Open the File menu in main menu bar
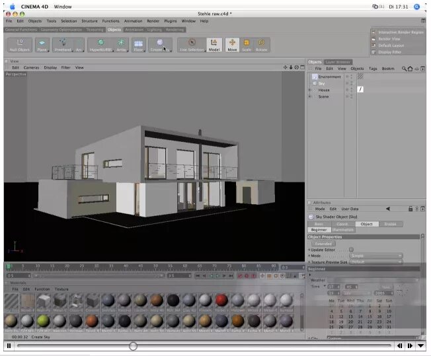Image resolution: width=431 pixels, height=356 pixels. coord(9,21)
